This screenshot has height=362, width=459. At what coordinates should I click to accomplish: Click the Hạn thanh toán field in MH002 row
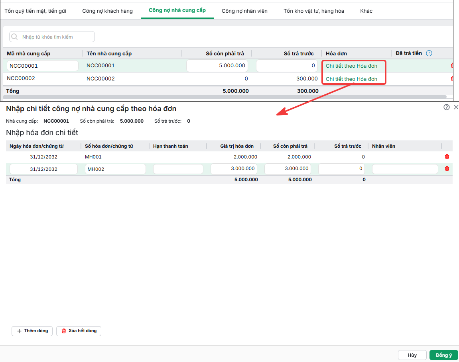(178, 169)
